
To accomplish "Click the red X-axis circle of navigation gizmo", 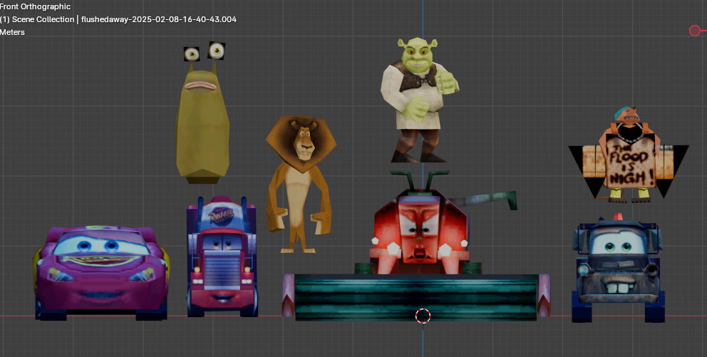I will click(695, 31).
